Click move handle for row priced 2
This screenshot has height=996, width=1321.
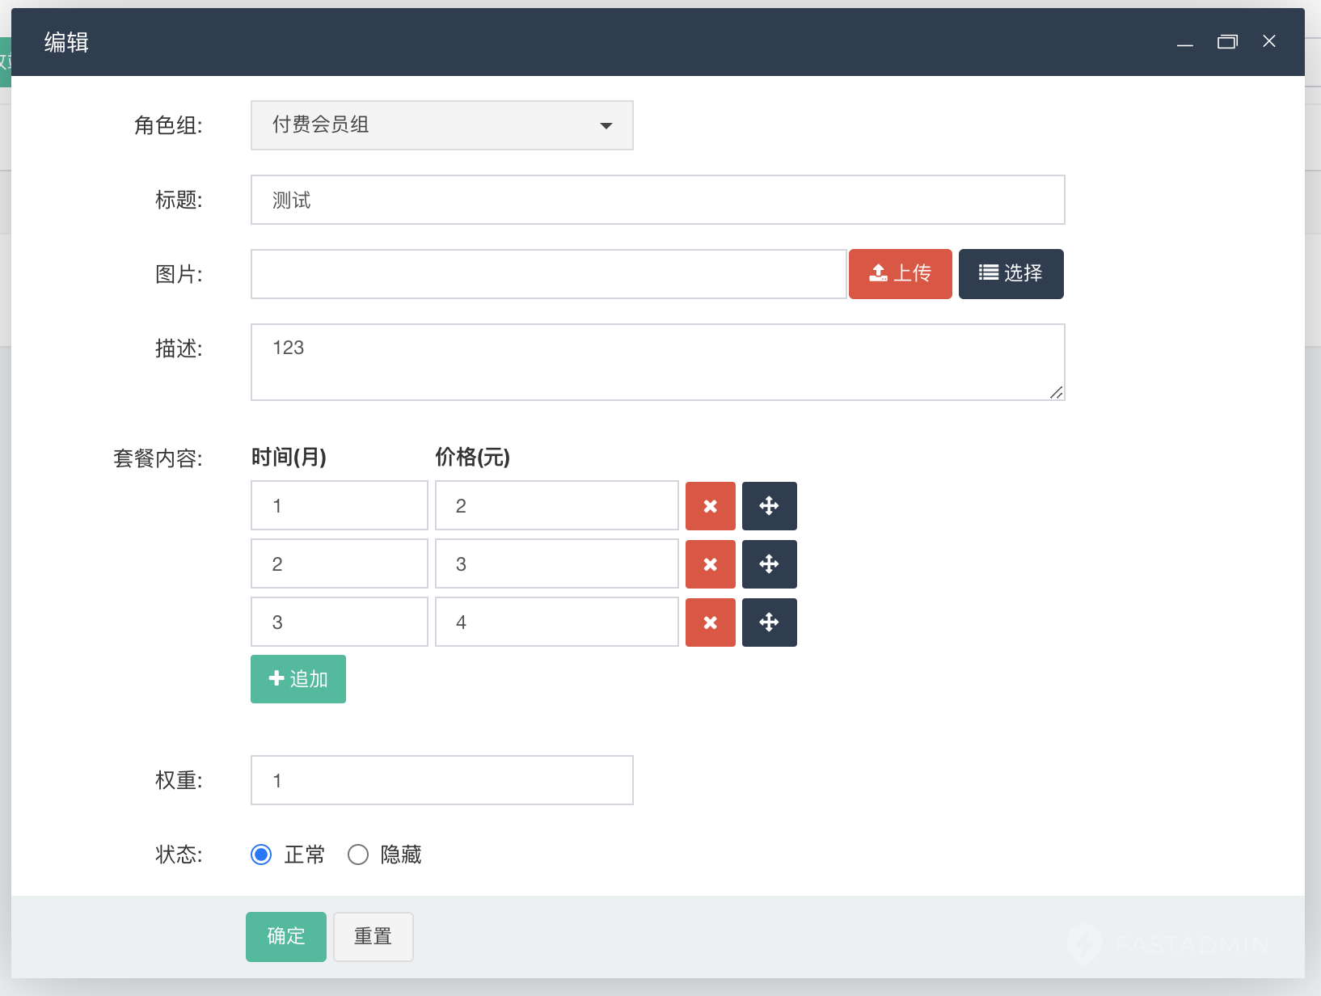coord(769,506)
